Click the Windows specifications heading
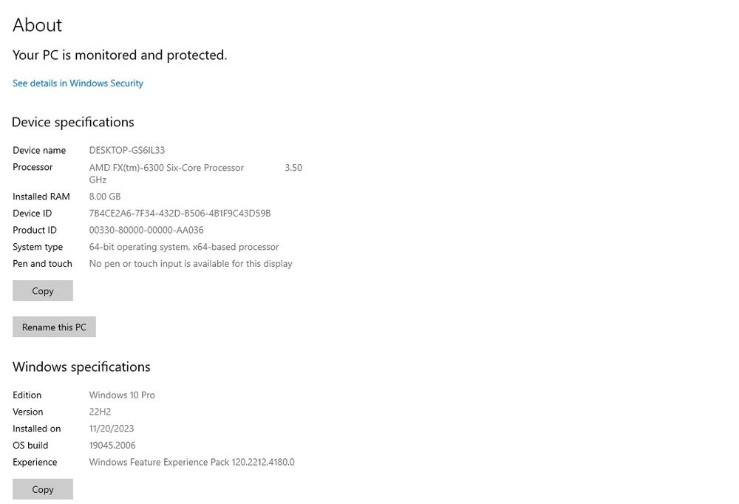The height and width of the screenshot is (504, 739). [81, 367]
